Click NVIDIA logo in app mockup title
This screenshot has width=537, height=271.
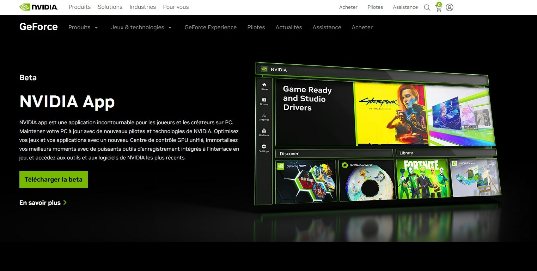[264, 69]
